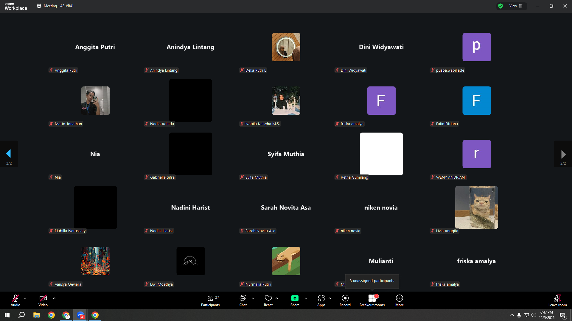
Task: Click Leave room button
Action: 558,300
